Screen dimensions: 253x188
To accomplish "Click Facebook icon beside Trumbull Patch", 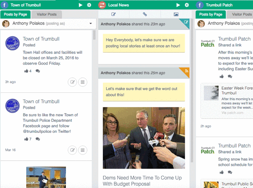I will tap(199, 5).
